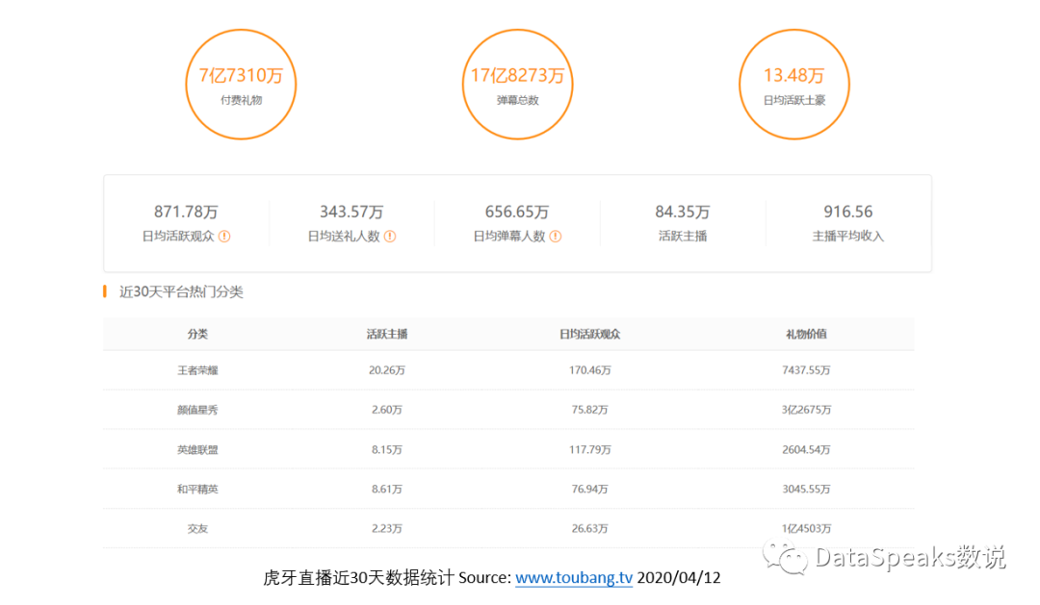
Task: Select the 王者荣耀 category row
Action: pyautogui.click(x=508, y=370)
